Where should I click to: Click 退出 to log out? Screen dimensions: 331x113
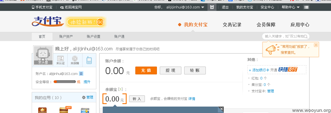[x=225, y=7]
